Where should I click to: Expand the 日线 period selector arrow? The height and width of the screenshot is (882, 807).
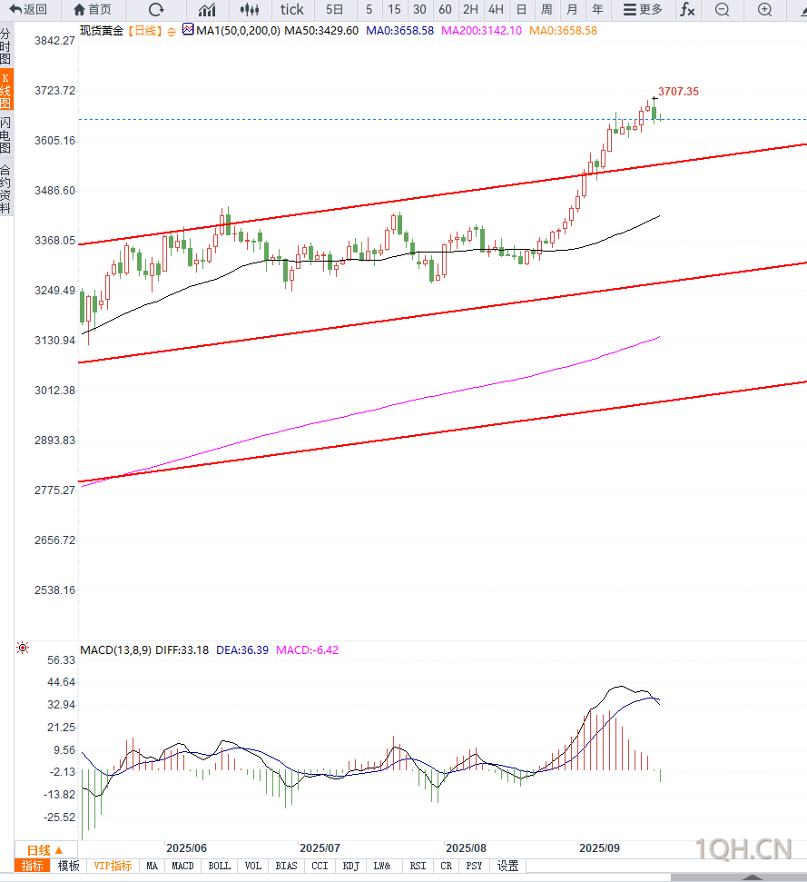click(x=59, y=850)
